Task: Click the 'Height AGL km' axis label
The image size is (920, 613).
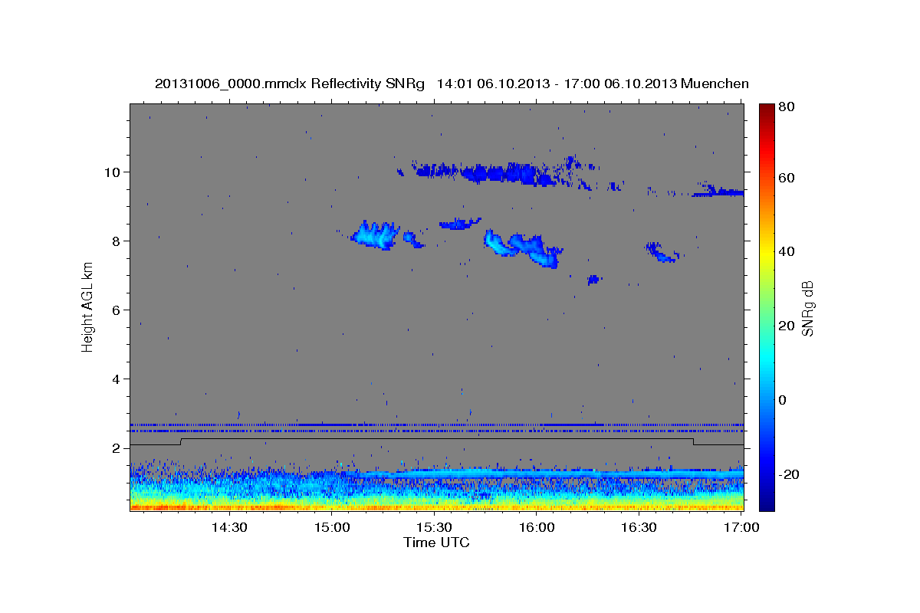Action: click(x=87, y=306)
